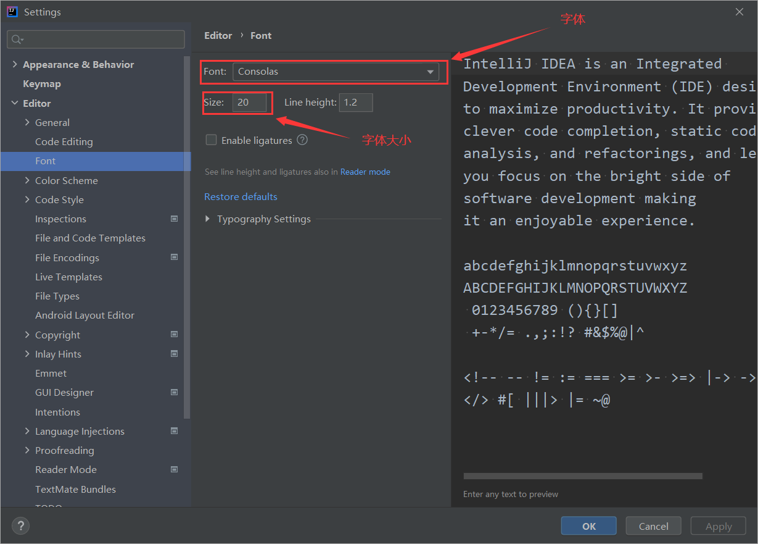
Task: Click Restore defaults link
Action: click(x=241, y=196)
